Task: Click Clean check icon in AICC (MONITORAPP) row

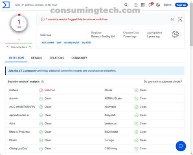Action: pyautogui.click(x=41, y=107)
